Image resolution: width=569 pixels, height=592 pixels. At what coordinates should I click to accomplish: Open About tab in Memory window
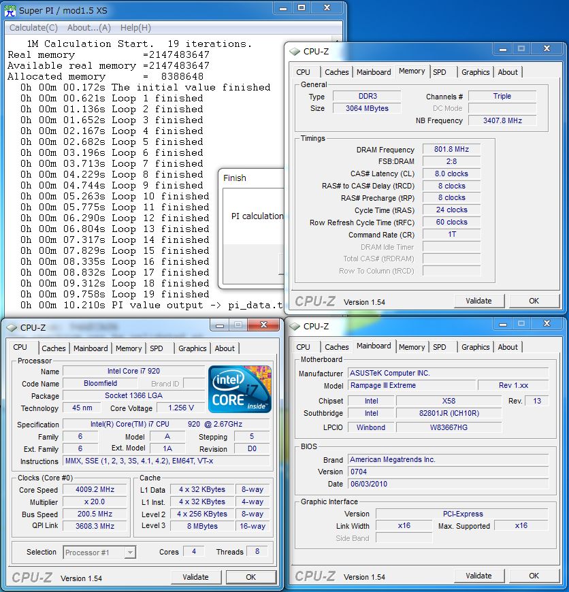pos(508,72)
